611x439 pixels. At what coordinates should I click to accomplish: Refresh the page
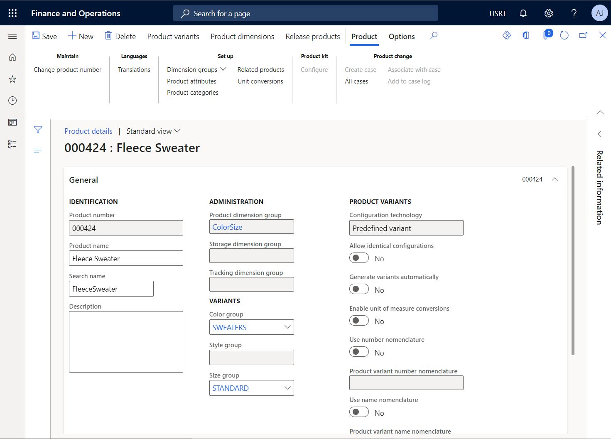pos(564,36)
